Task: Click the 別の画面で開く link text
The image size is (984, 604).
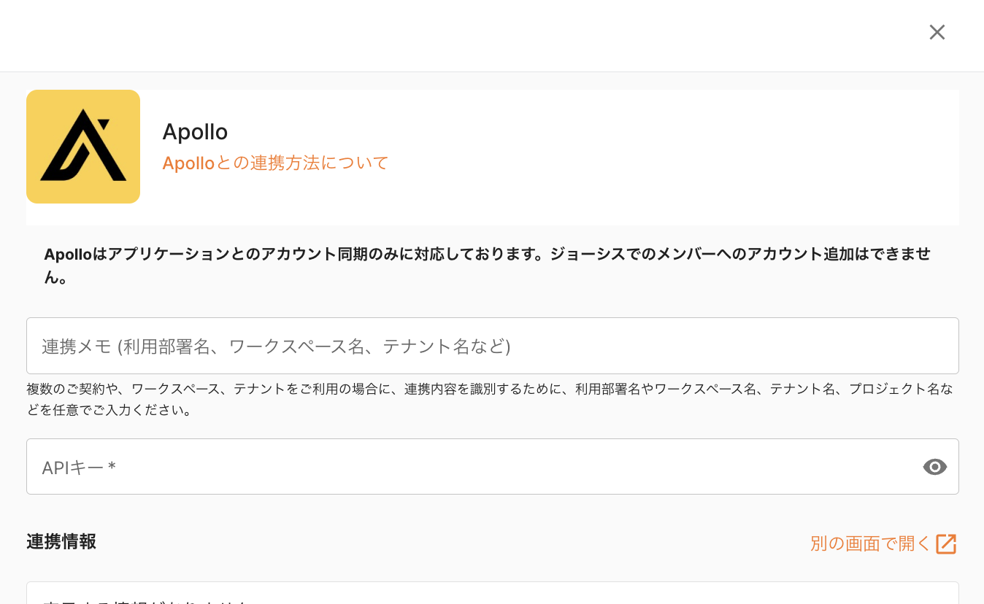Action: [870, 543]
